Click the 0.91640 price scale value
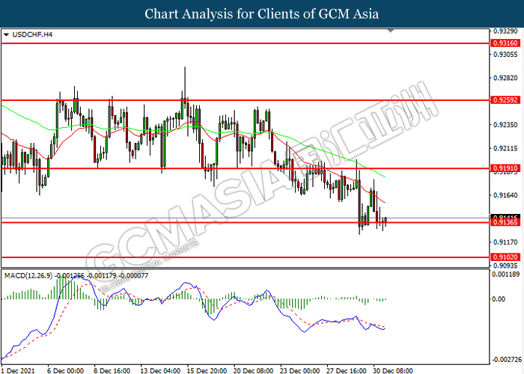 tap(505, 195)
